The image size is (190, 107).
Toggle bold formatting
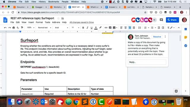click(83, 28)
